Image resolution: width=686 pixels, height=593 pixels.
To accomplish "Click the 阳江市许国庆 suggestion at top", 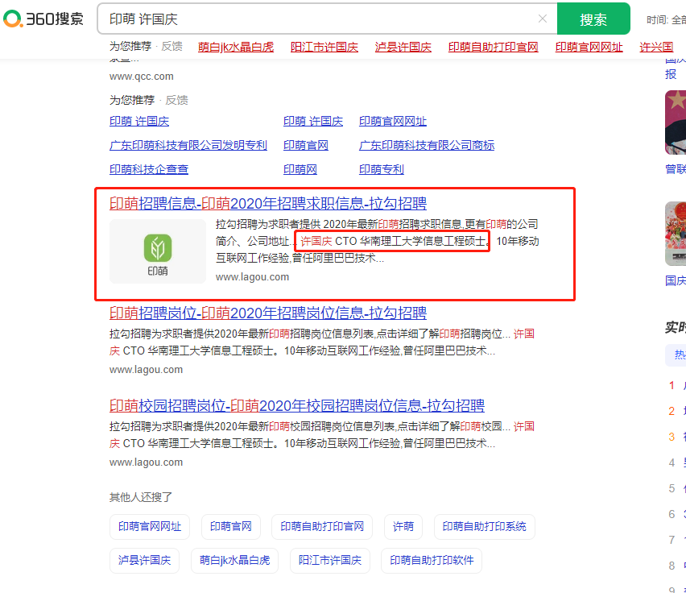I will (324, 47).
